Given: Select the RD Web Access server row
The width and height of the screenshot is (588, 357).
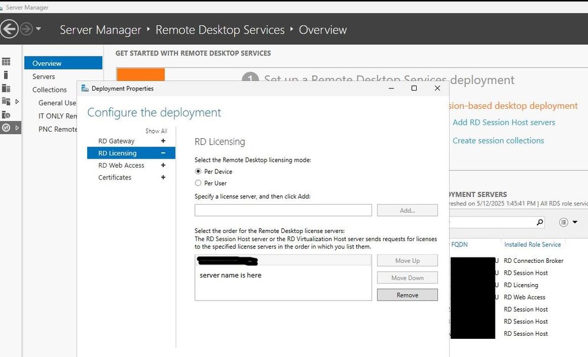Looking at the screenshot, I should click(x=524, y=297).
